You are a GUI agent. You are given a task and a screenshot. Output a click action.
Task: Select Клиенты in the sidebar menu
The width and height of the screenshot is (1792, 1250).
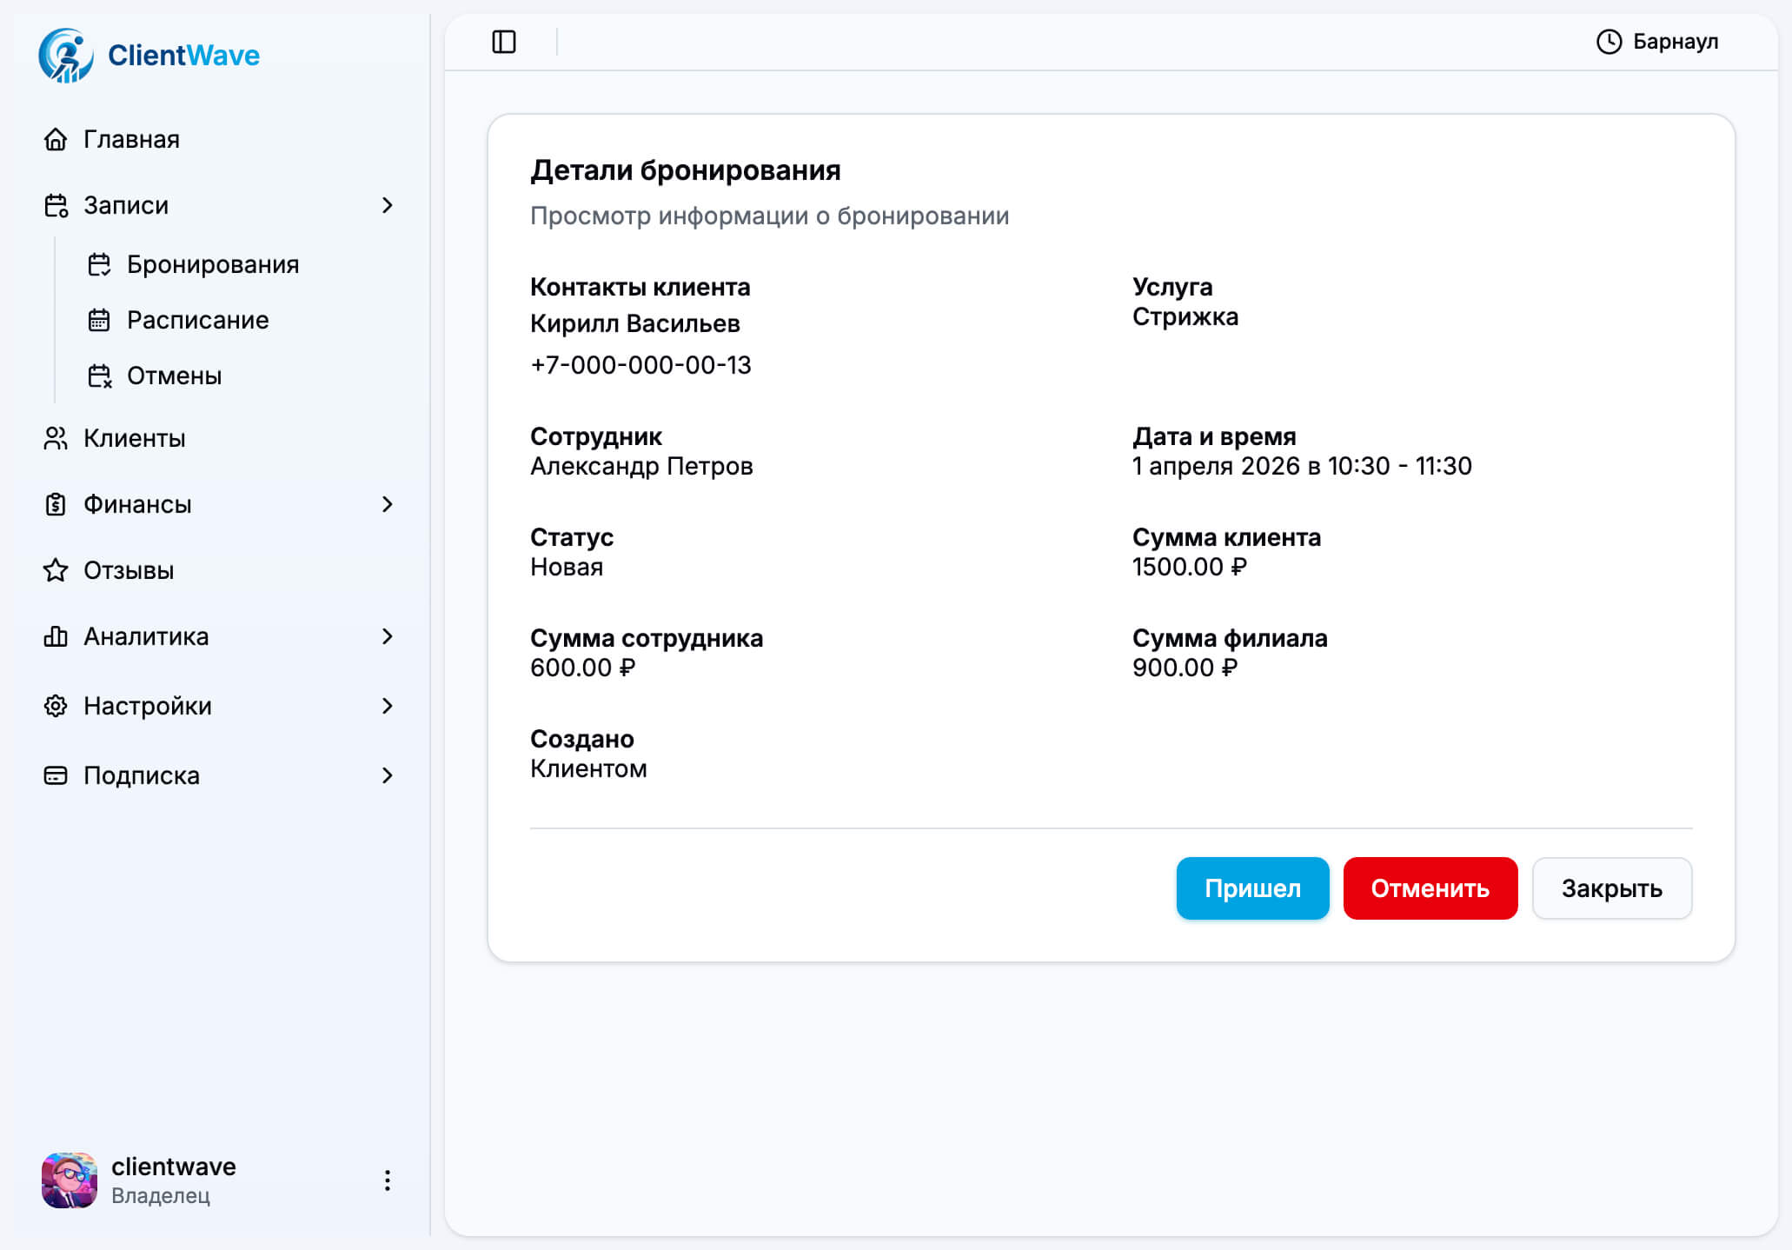pyautogui.click(x=133, y=438)
